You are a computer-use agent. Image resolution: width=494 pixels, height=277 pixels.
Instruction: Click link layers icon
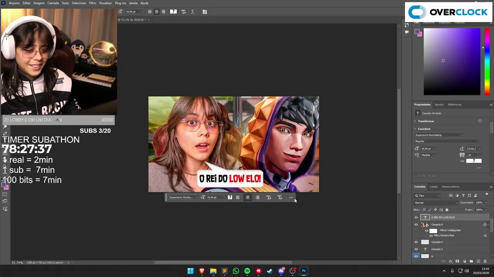click(x=443, y=262)
